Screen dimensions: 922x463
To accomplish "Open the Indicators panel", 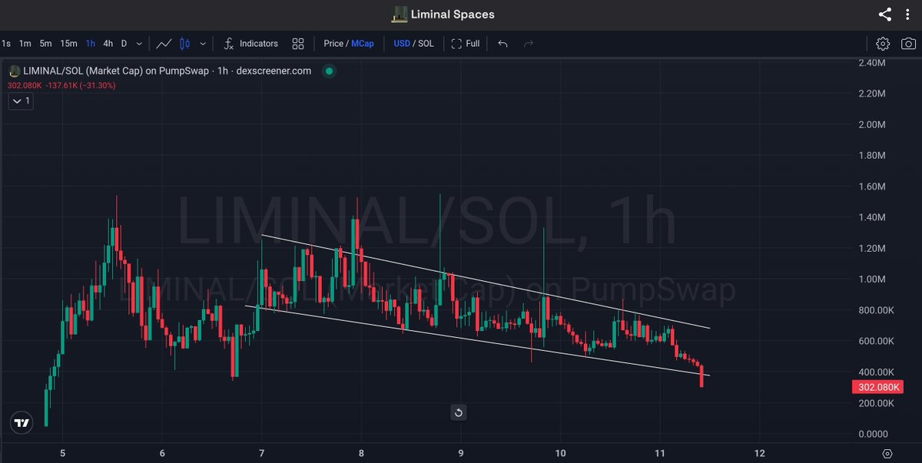I will coord(251,44).
